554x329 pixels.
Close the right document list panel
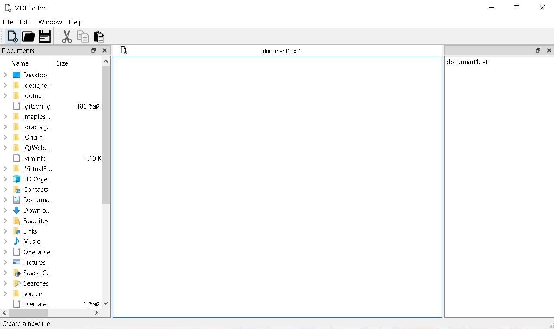tap(549, 50)
